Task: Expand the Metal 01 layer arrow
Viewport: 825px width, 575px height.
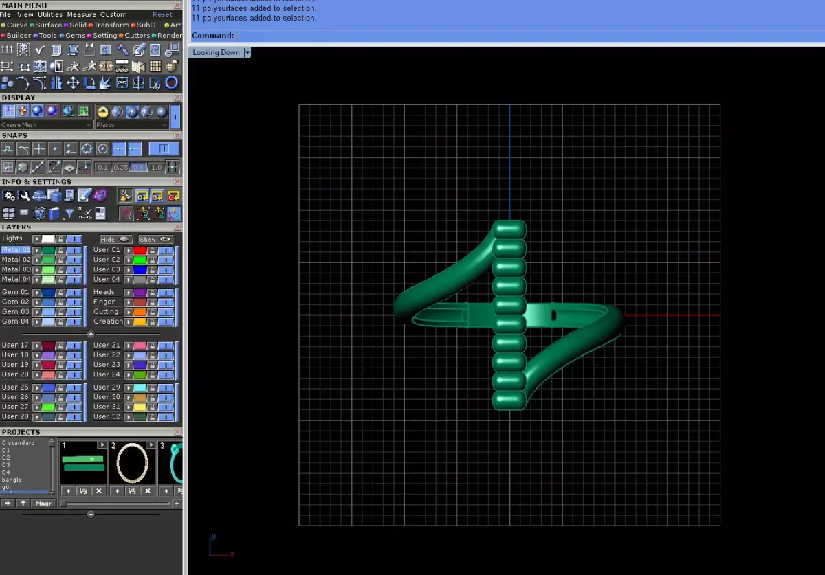Action: point(37,250)
